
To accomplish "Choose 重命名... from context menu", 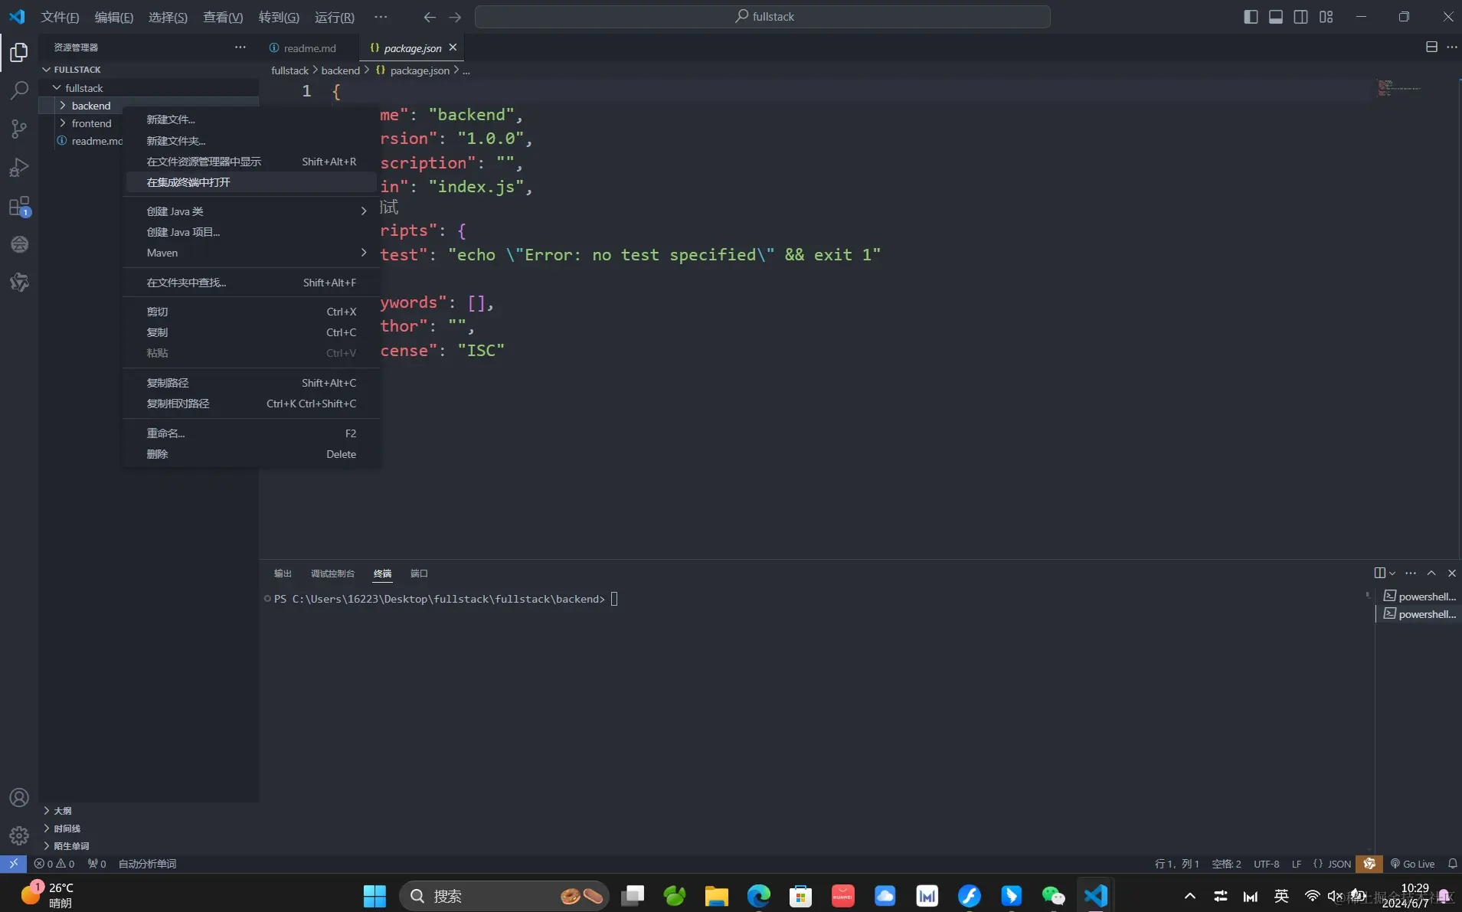I will (x=251, y=433).
